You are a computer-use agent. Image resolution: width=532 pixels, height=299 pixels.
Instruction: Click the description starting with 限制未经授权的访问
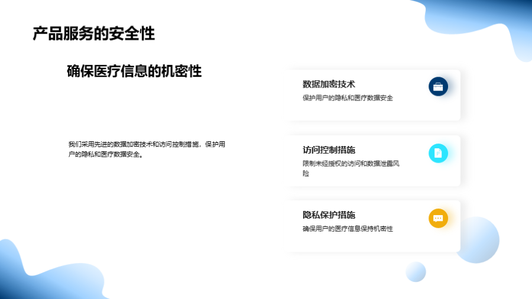pos(351,168)
